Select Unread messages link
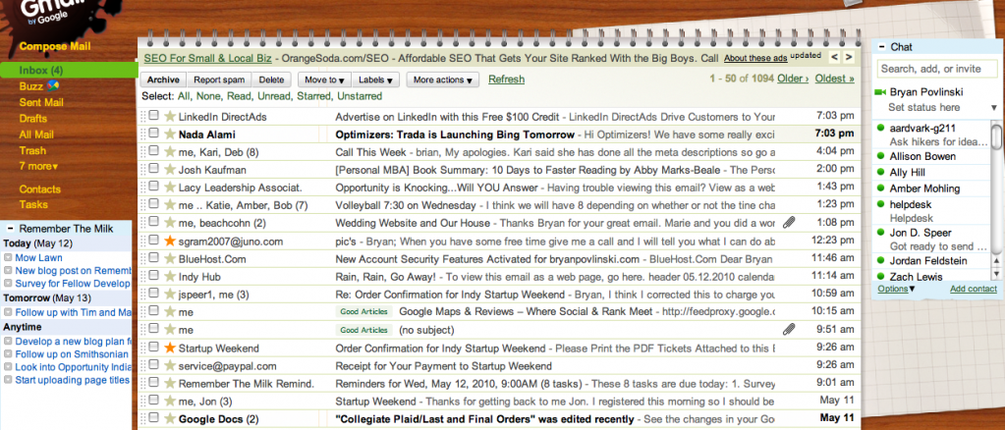This screenshot has width=1005, height=430. [273, 96]
